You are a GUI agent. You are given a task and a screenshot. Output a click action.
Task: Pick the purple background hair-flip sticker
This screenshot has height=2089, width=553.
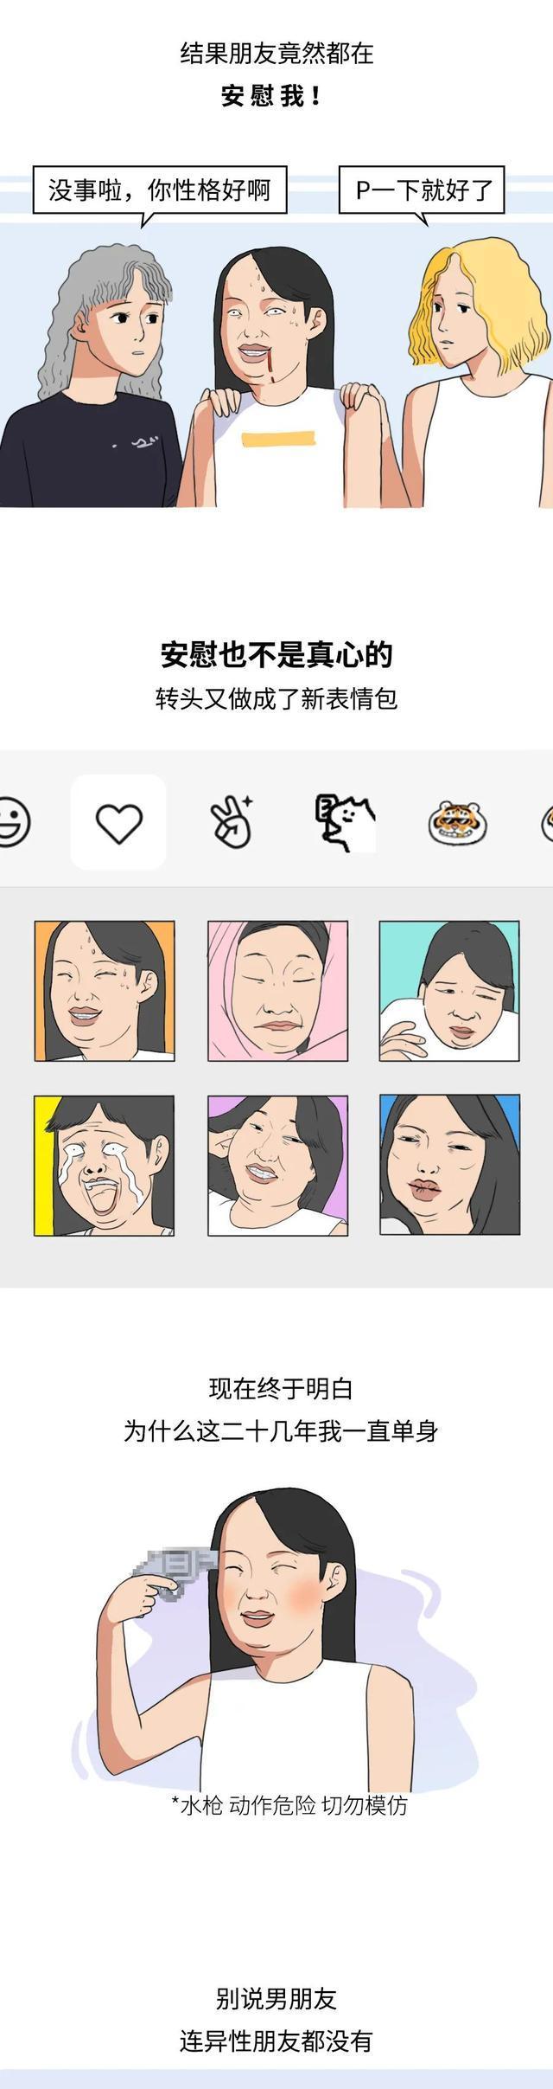(x=277, y=1166)
